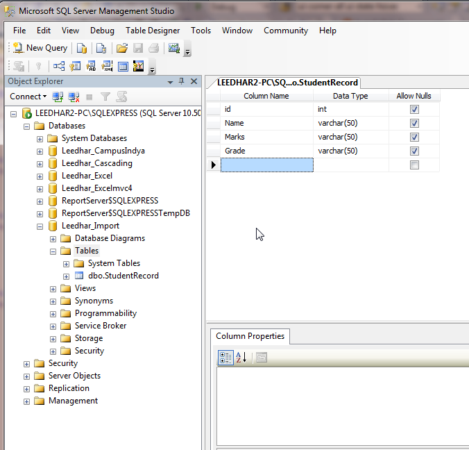Toggle Object Explorer auto-hide pin
This screenshot has height=450, width=469.
[x=182, y=81]
